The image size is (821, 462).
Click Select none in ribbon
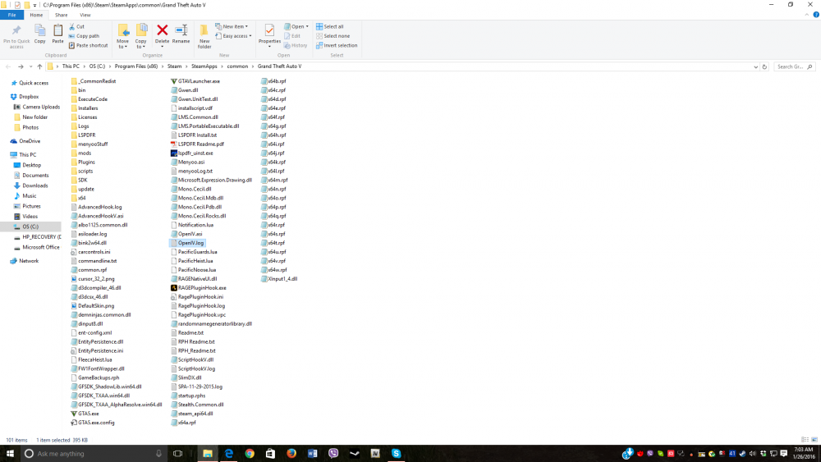(x=333, y=36)
